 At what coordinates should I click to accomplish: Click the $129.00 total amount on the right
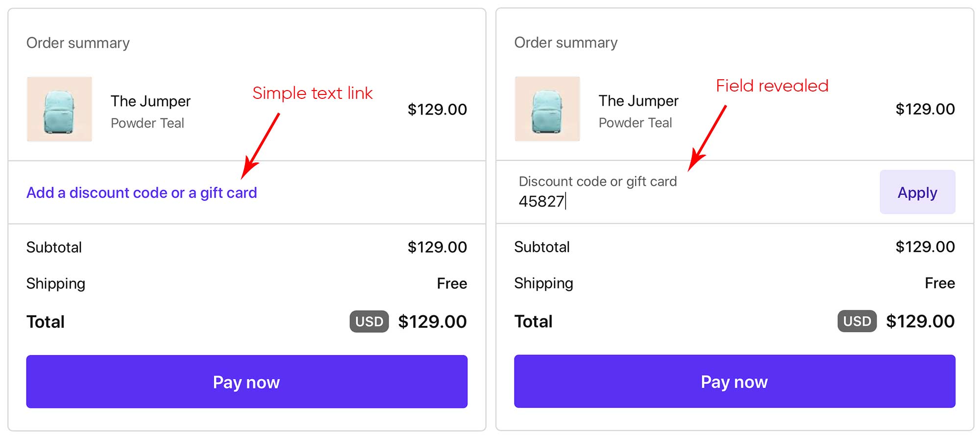point(920,322)
